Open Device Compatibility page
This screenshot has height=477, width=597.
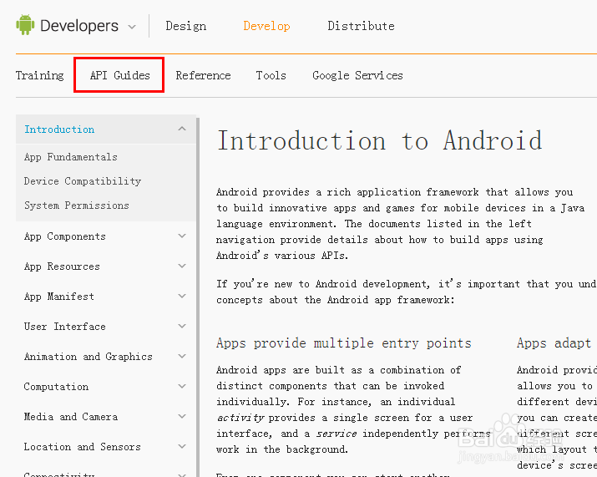click(83, 181)
